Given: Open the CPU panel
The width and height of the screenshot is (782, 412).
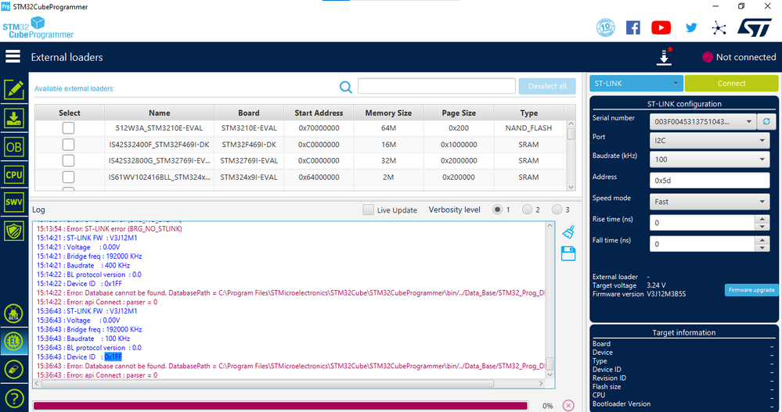Looking at the screenshot, I should (14, 175).
